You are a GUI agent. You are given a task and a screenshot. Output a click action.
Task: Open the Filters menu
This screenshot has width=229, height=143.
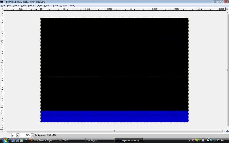[x=73, y=5]
